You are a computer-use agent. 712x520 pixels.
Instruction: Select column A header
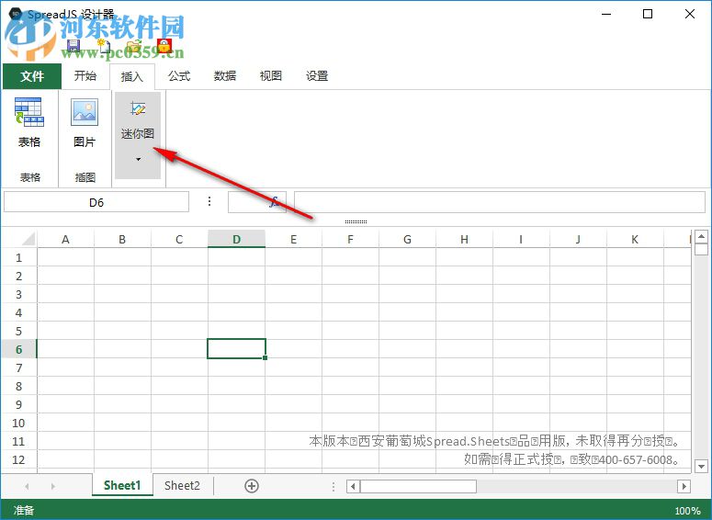(65, 240)
